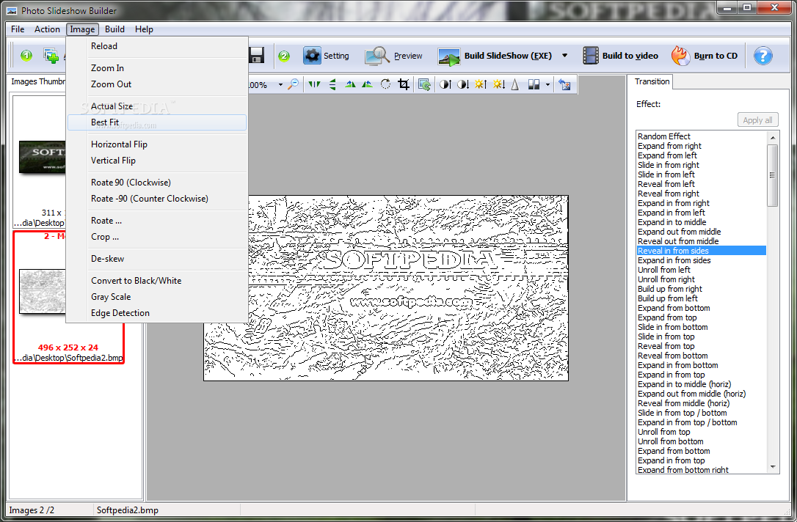Viewport: 797px width, 522px height.
Task: Click the zoom out magnifier icon
Action: click(294, 84)
